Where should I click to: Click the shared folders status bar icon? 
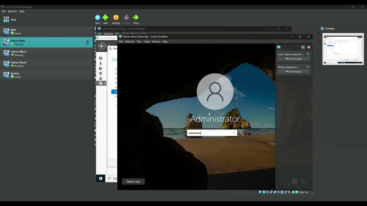pos(278,192)
